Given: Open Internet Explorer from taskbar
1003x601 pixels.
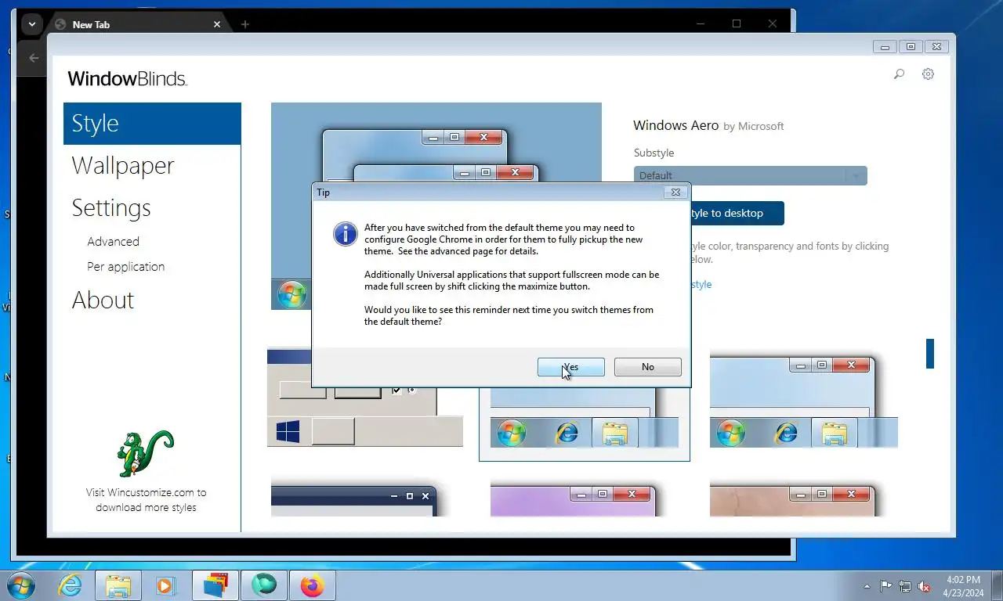Looking at the screenshot, I should [71, 585].
